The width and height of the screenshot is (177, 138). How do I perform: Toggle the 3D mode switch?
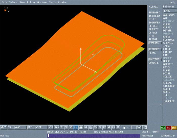pyautogui.click(x=71, y=127)
